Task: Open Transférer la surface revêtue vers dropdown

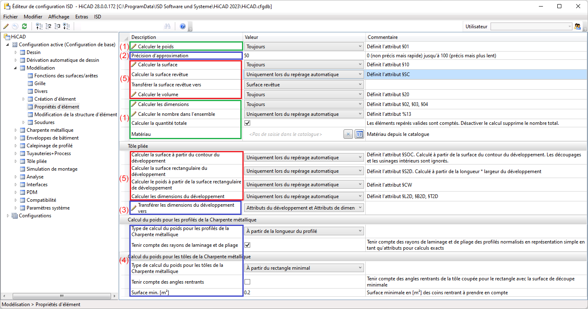Action: click(x=303, y=85)
